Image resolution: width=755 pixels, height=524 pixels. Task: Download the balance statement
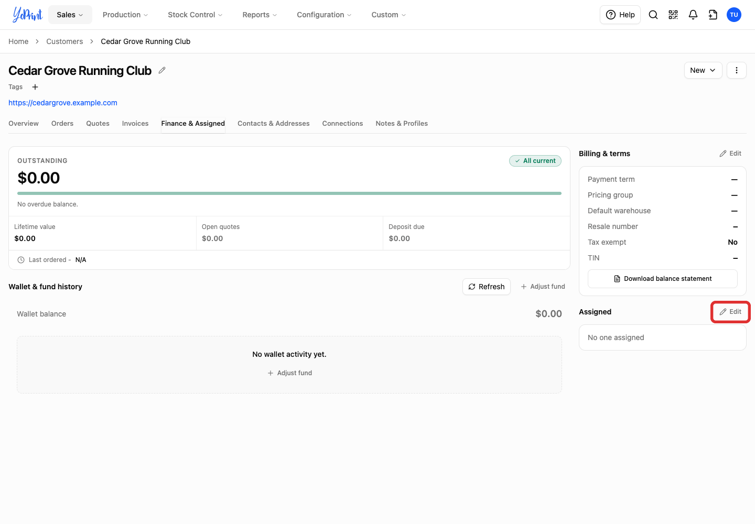pos(663,279)
